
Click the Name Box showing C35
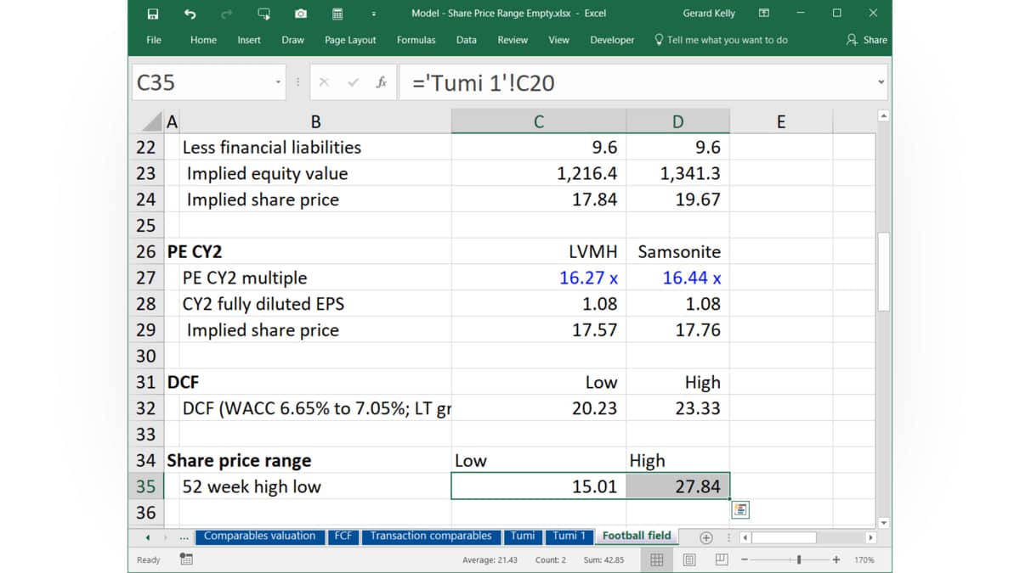tap(202, 82)
